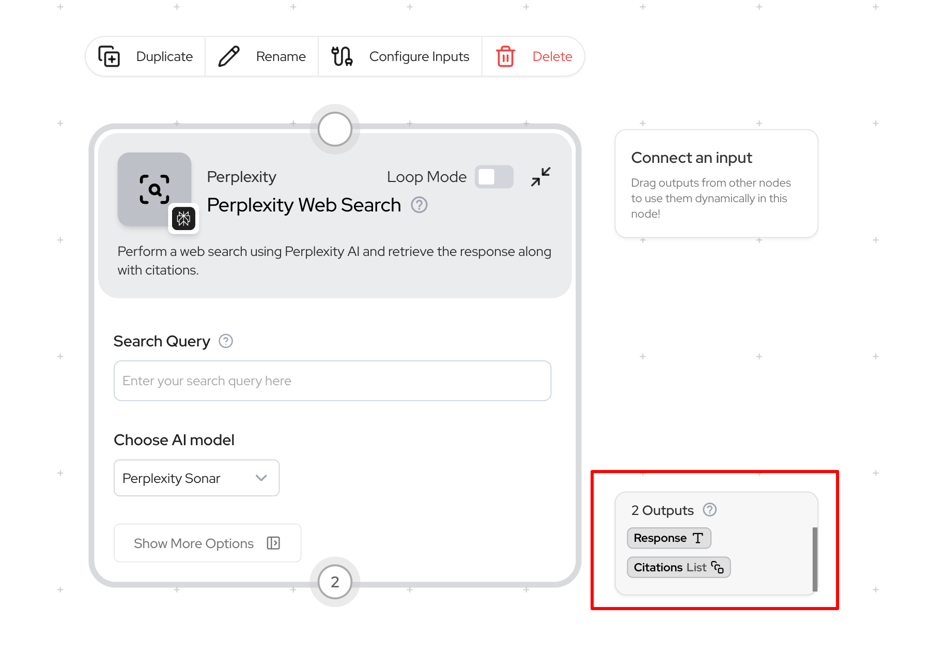The width and height of the screenshot is (929, 667).
Task: Click the bottom output connector labeled 2
Action: [335, 582]
